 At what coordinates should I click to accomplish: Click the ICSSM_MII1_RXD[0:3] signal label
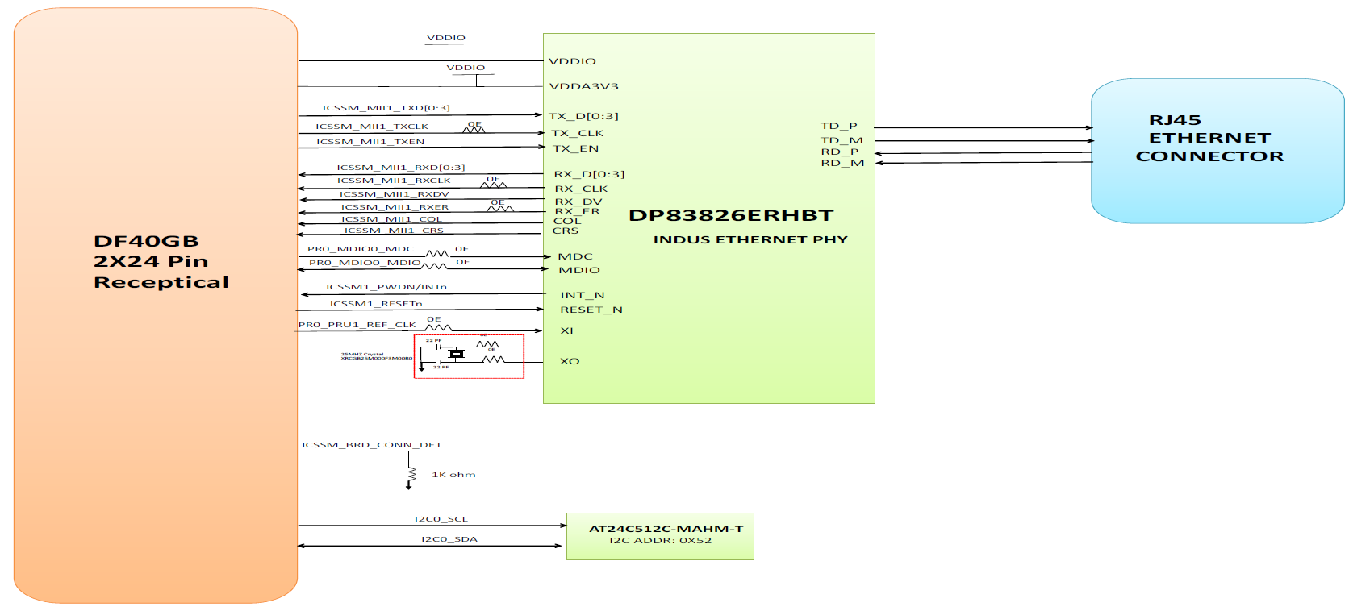(x=401, y=168)
